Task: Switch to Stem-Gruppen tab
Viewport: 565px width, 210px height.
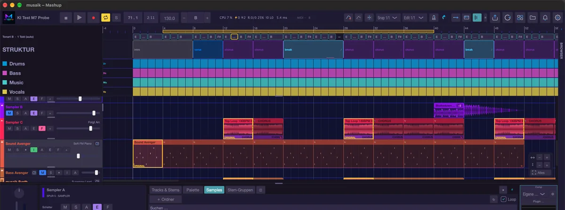Action: 240,190
